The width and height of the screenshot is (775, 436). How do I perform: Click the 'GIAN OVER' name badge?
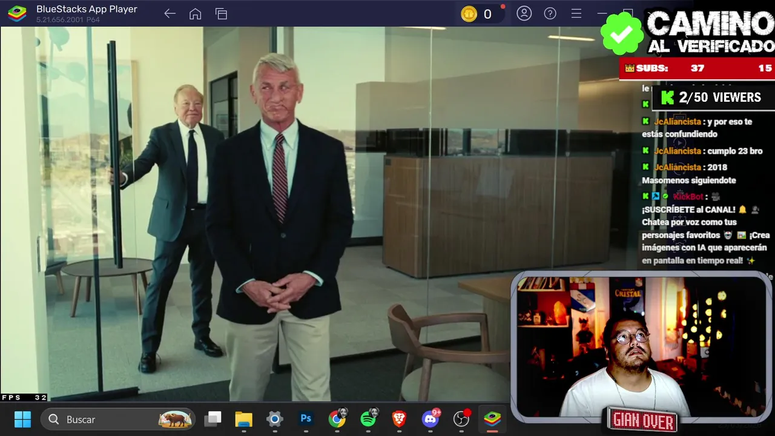click(x=643, y=420)
